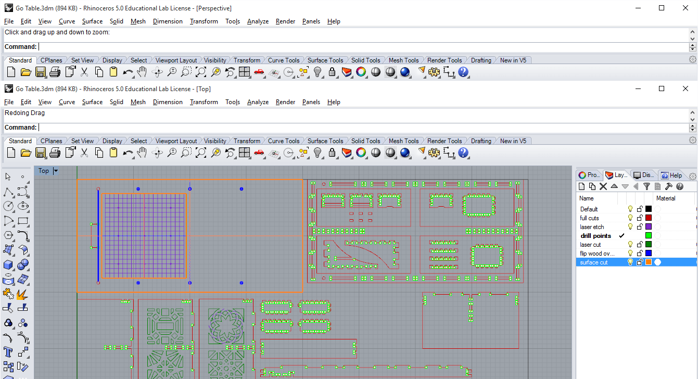Click four-viewports layout icon in Top window toolbar
This screenshot has width=698, height=379.
click(245, 153)
